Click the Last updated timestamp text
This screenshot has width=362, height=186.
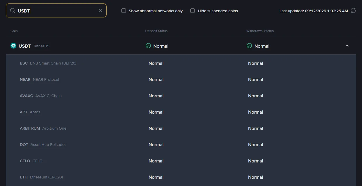(314, 11)
